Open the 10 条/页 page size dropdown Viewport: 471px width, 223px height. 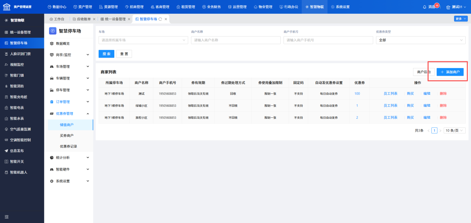(454, 131)
